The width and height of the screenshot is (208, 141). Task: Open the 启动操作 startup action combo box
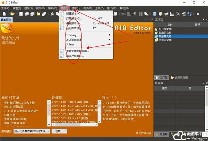pyautogui.click(x=32, y=131)
